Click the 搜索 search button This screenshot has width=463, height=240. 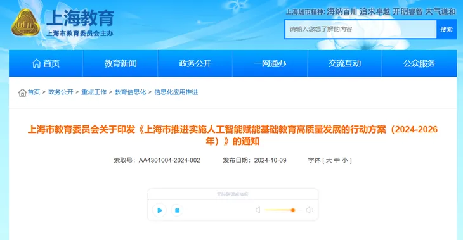pos(446,29)
